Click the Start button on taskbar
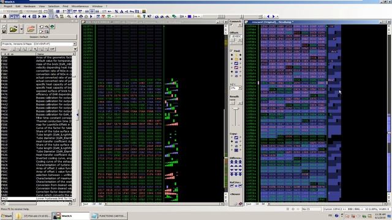The height and width of the screenshot is (220, 392). point(7,216)
